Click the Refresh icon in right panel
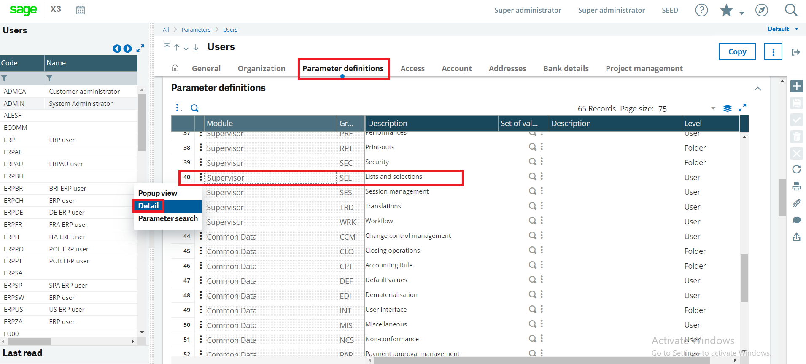The height and width of the screenshot is (364, 806). [x=796, y=169]
